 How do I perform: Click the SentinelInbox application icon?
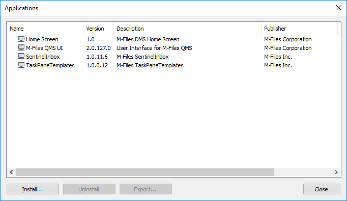[x=21, y=56]
